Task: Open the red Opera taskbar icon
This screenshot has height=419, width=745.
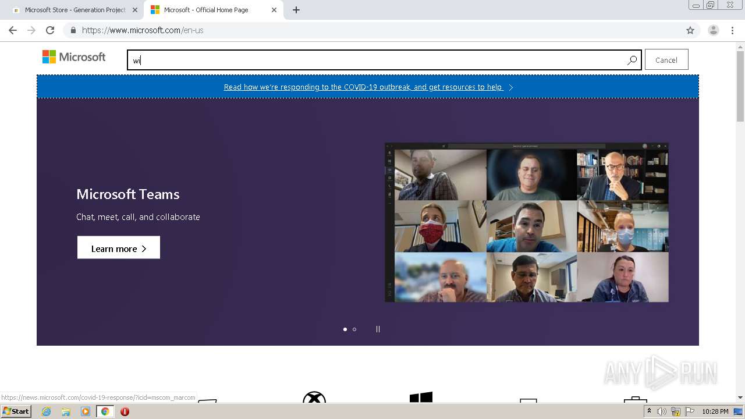Action: (125, 411)
